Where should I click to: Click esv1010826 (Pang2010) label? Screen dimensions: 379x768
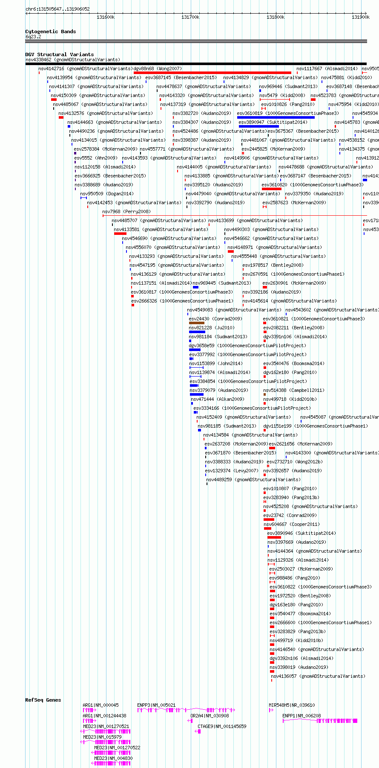click(x=288, y=104)
